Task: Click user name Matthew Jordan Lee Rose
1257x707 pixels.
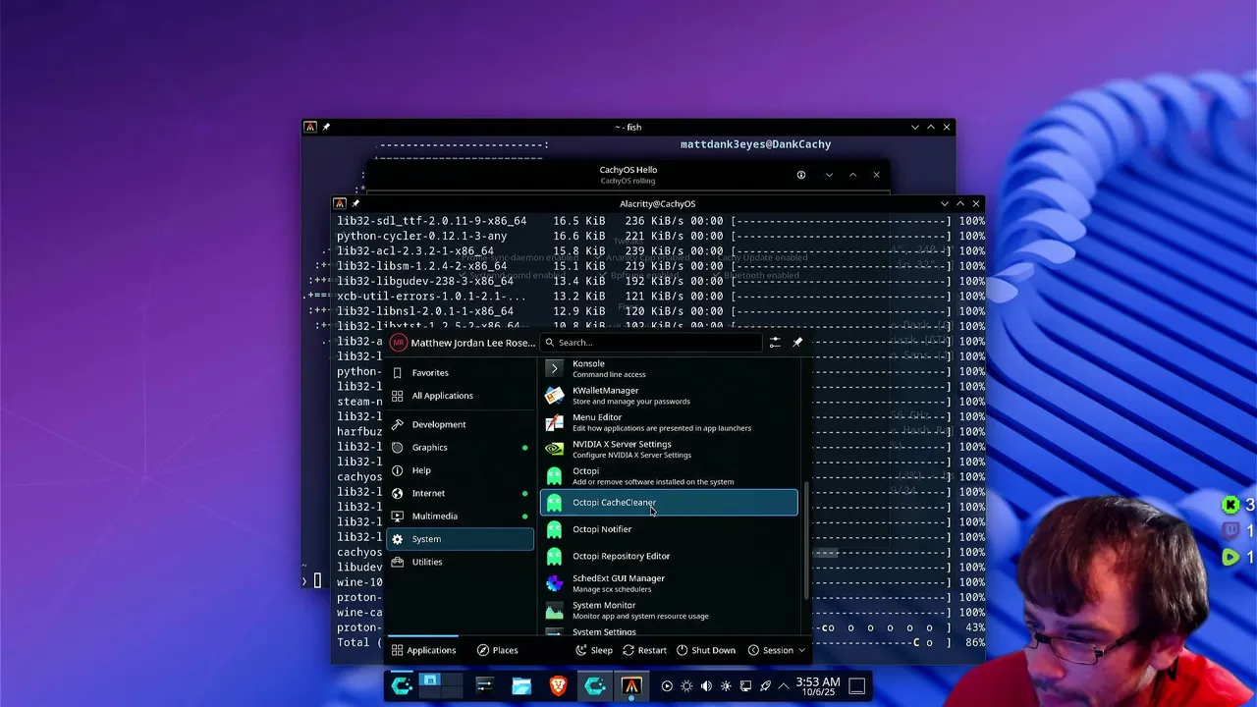Action: [x=473, y=343]
